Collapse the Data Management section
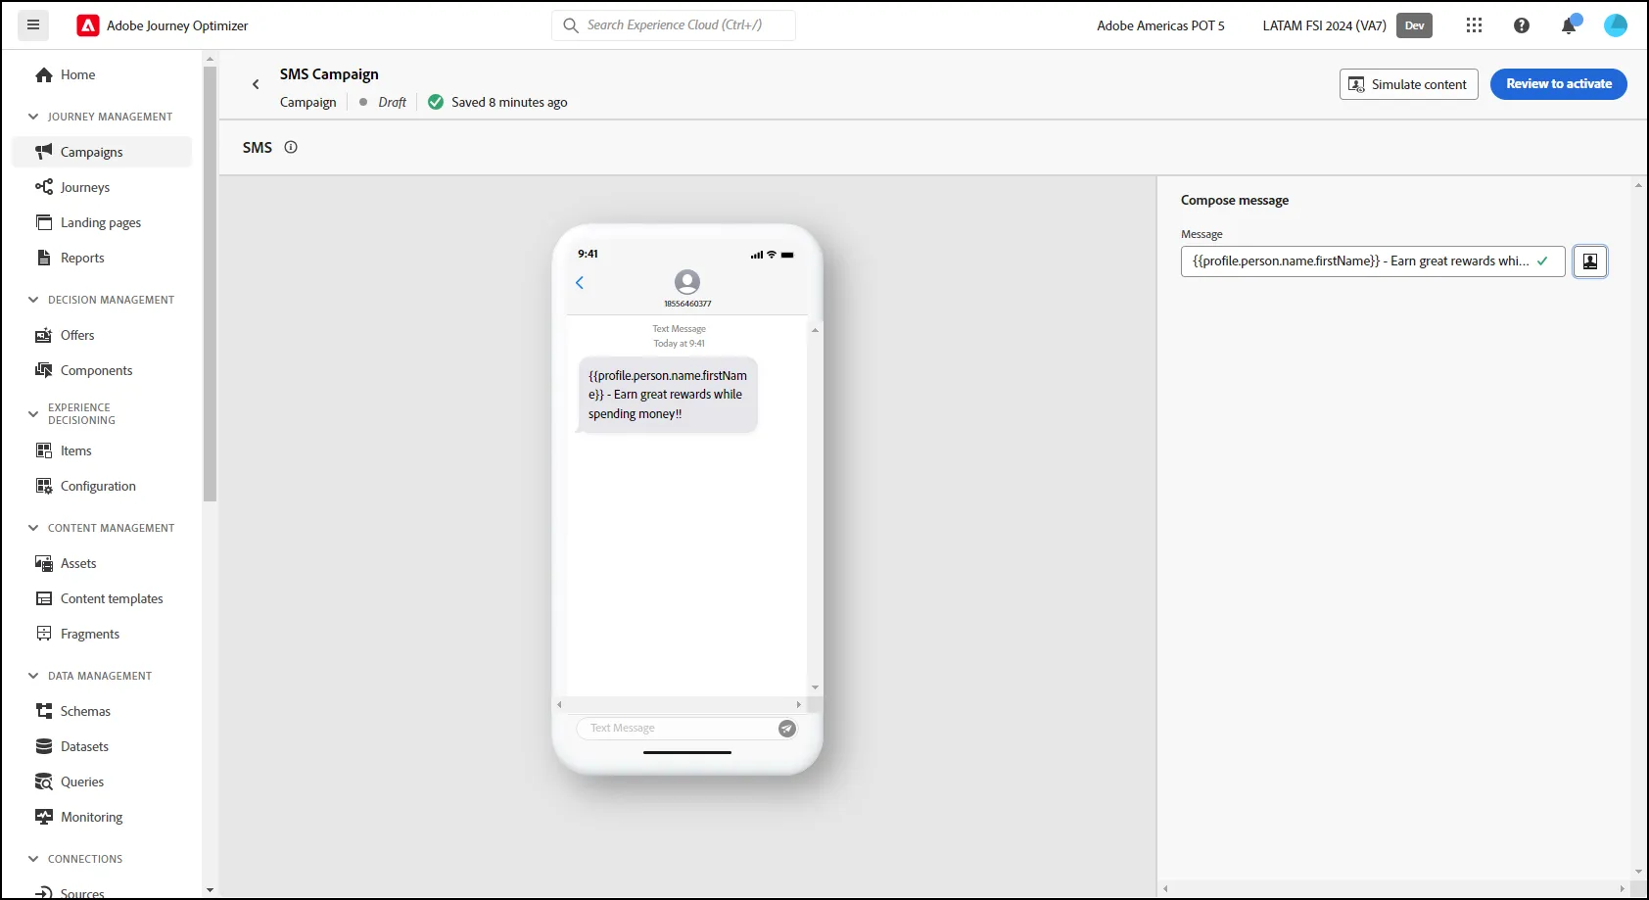The image size is (1649, 900). [33, 676]
